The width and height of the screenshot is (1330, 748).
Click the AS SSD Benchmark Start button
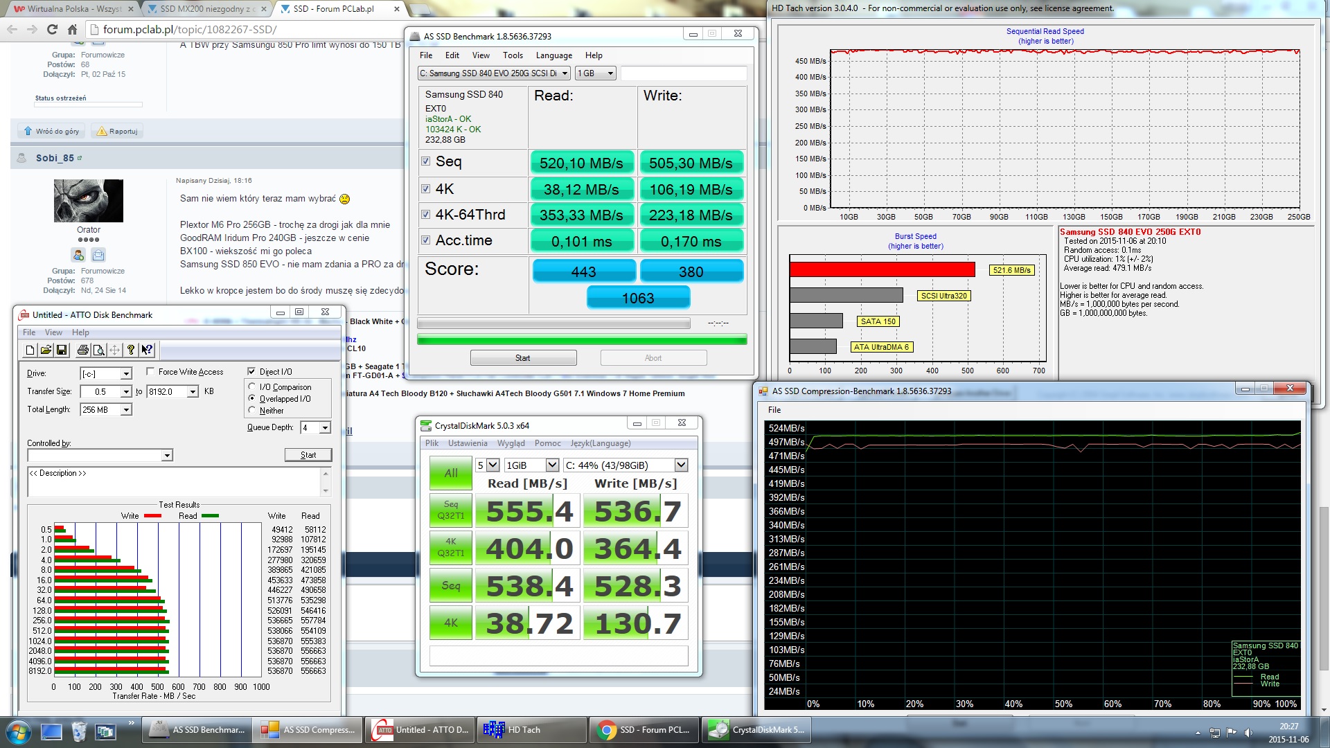(x=523, y=358)
